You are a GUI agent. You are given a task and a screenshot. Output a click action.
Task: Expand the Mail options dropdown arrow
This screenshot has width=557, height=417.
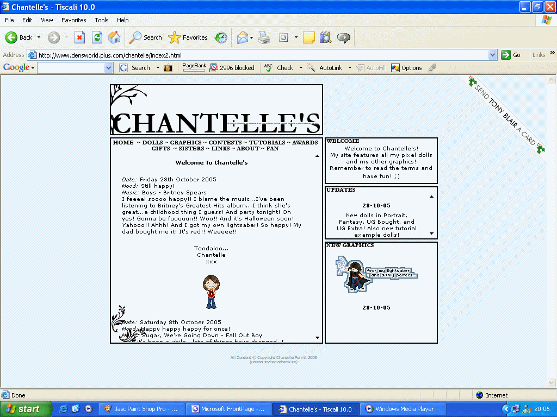point(251,37)
